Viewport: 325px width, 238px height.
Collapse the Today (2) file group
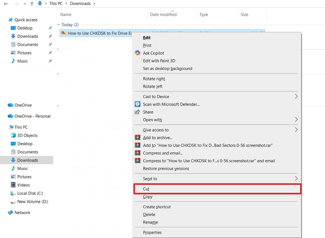click(x=58, y=25)
